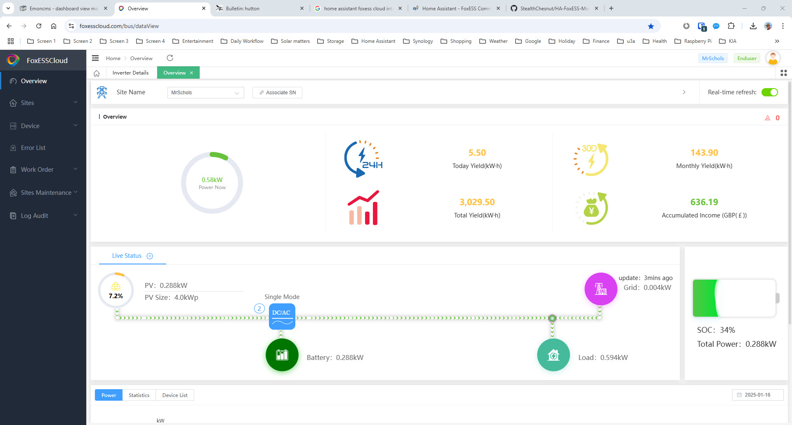
Task: Toggle Real-time refresh switch off
Action: click(x=769, y=92)
